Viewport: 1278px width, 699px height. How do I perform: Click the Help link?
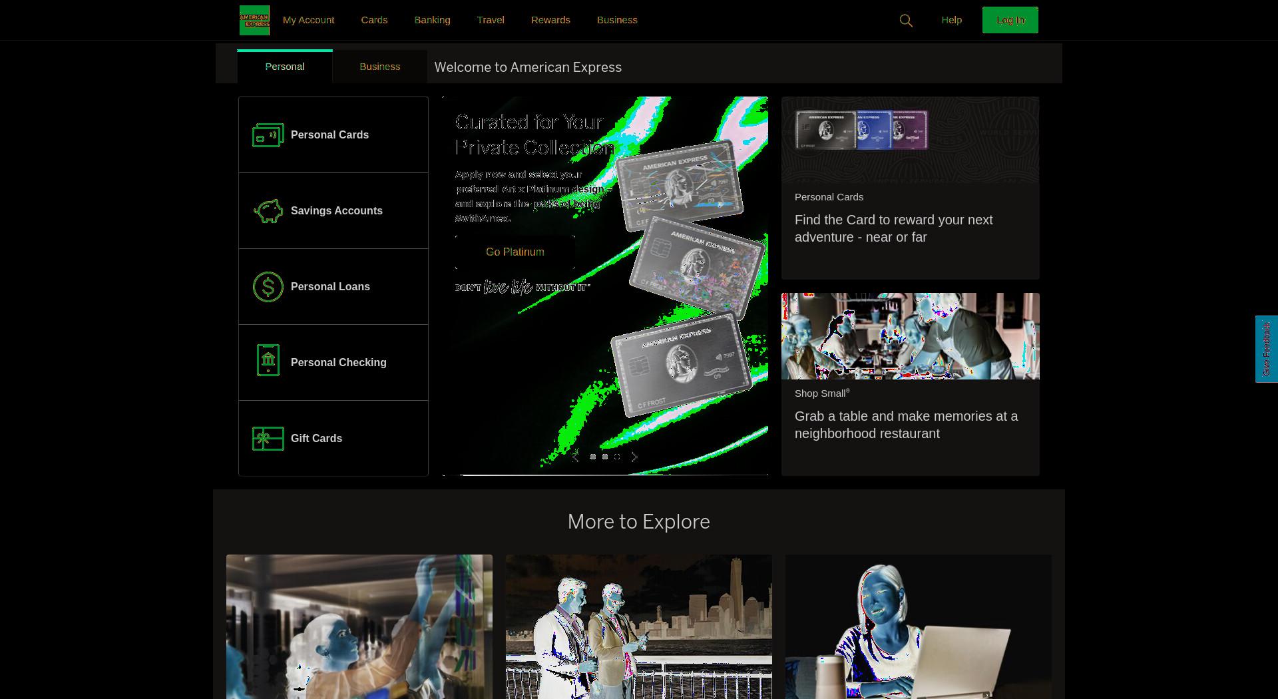[951, 20]
